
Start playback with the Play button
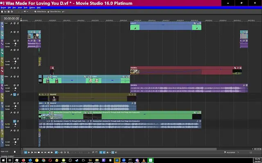pos(32,152)
